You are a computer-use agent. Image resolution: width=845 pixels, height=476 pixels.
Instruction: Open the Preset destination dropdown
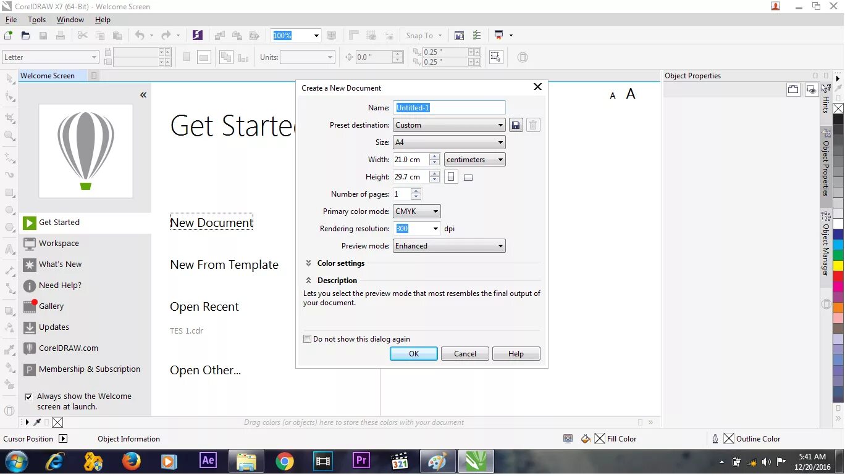coord(449,125)
